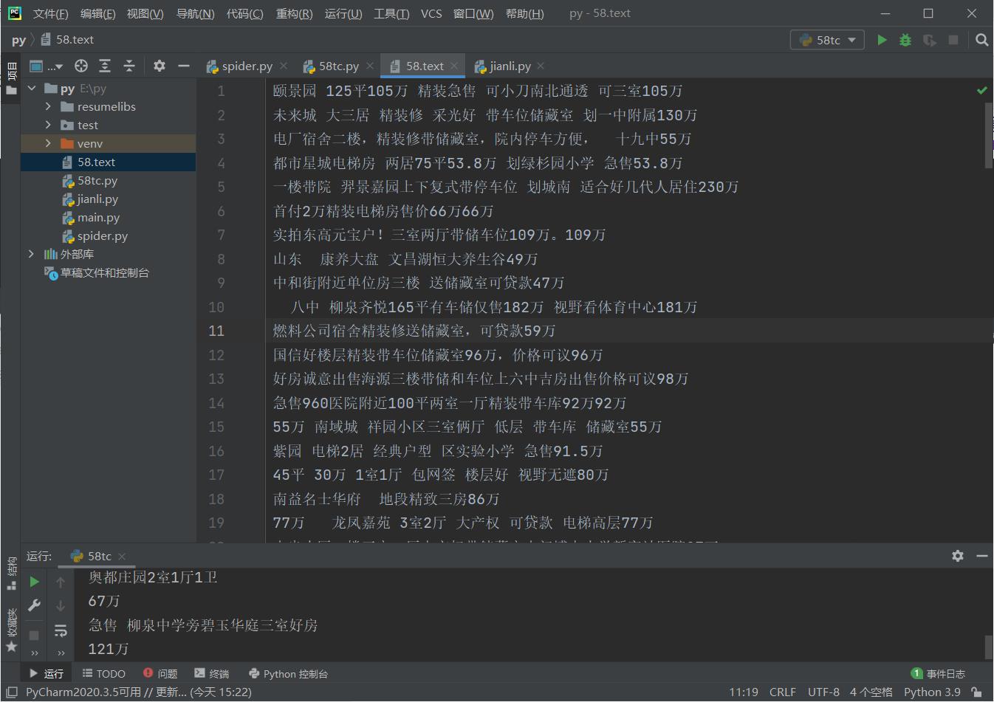Start debugging with the bug icon
Viewport: 994px width, 702px height.
pos(905,40)
